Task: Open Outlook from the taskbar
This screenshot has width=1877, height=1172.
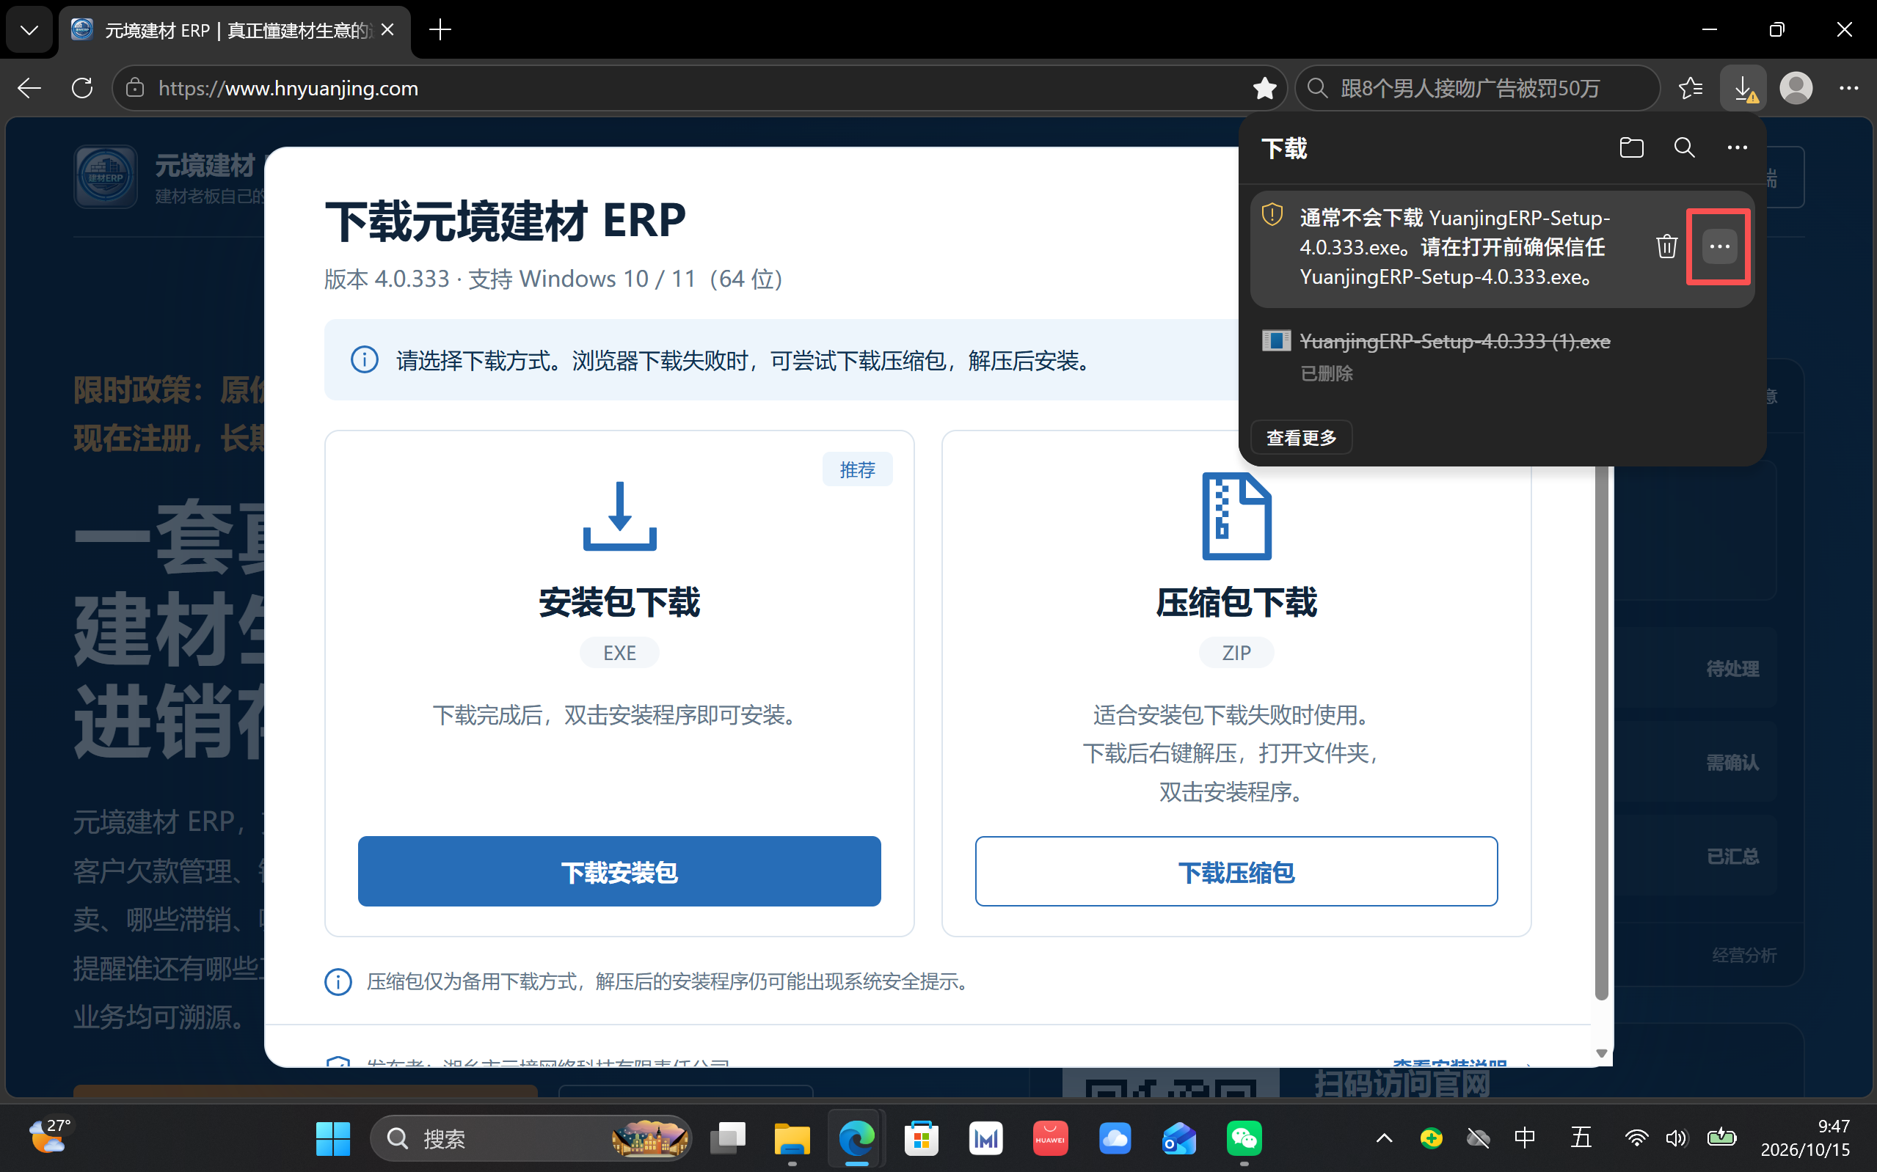Action: pyautogui.click(x=1178, y=1139)
